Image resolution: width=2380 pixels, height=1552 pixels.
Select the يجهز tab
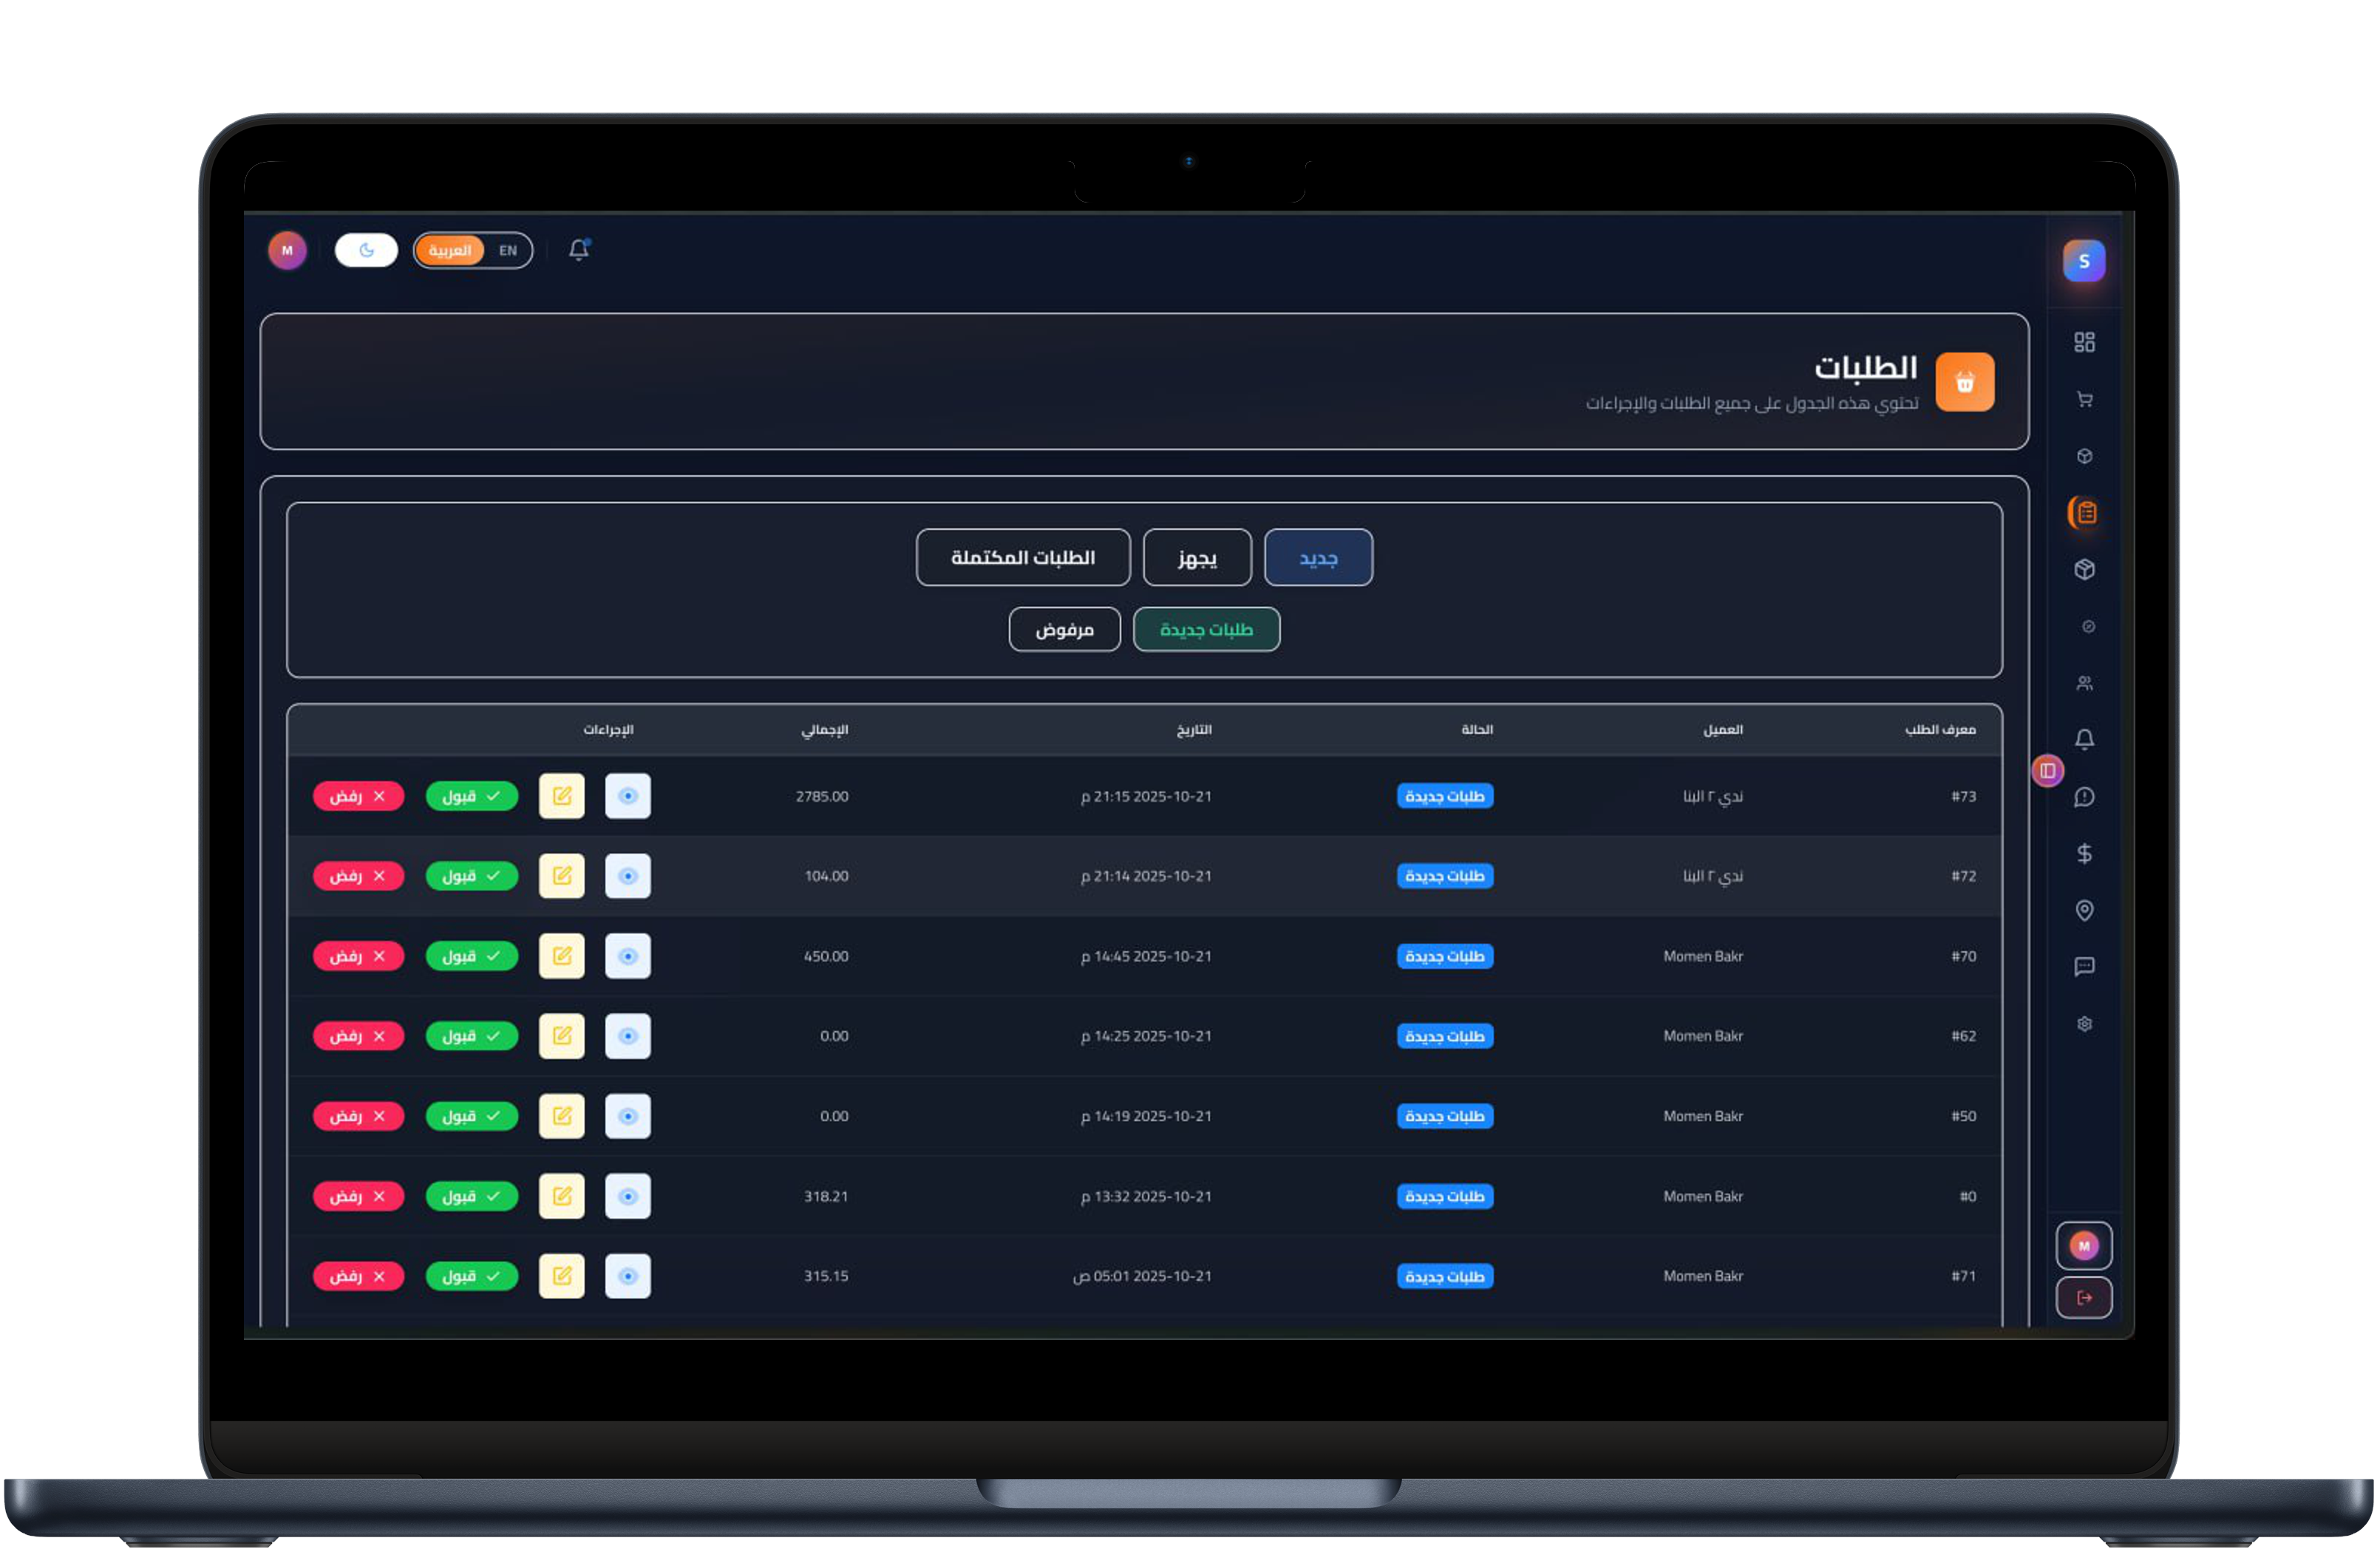(x=1197, y=557)
